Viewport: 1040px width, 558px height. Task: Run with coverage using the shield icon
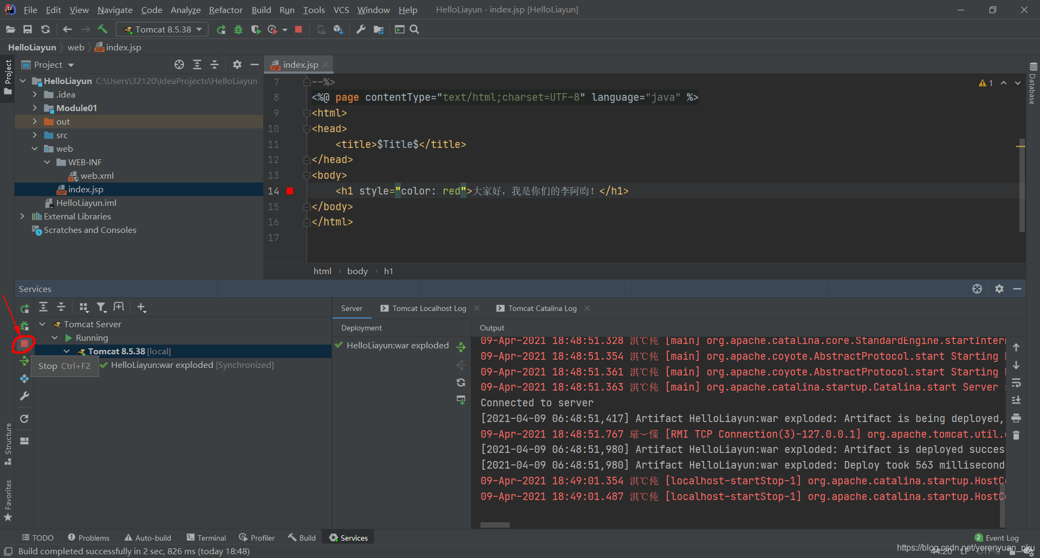(256, 29)
